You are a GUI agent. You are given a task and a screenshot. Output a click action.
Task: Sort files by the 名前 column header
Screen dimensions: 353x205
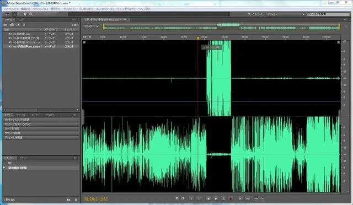tap(23, 29)
